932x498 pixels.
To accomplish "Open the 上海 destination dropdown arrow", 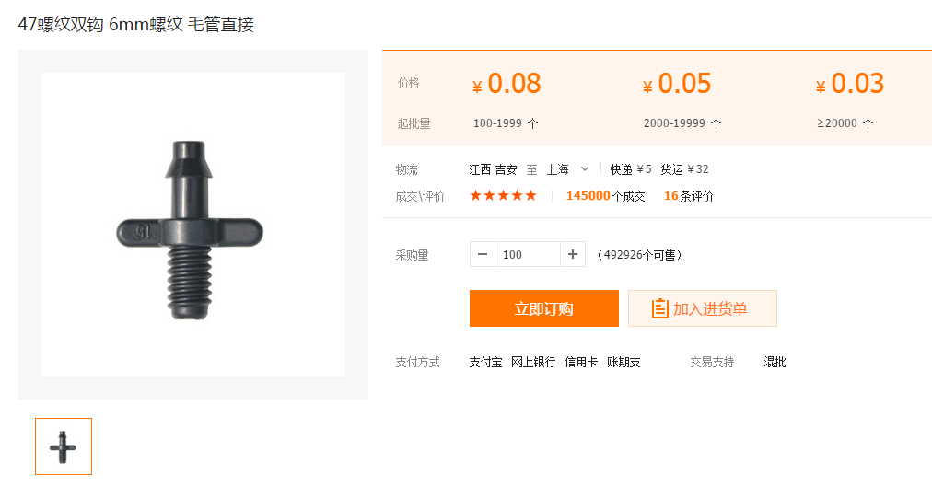I will click(x=585, y=169).
